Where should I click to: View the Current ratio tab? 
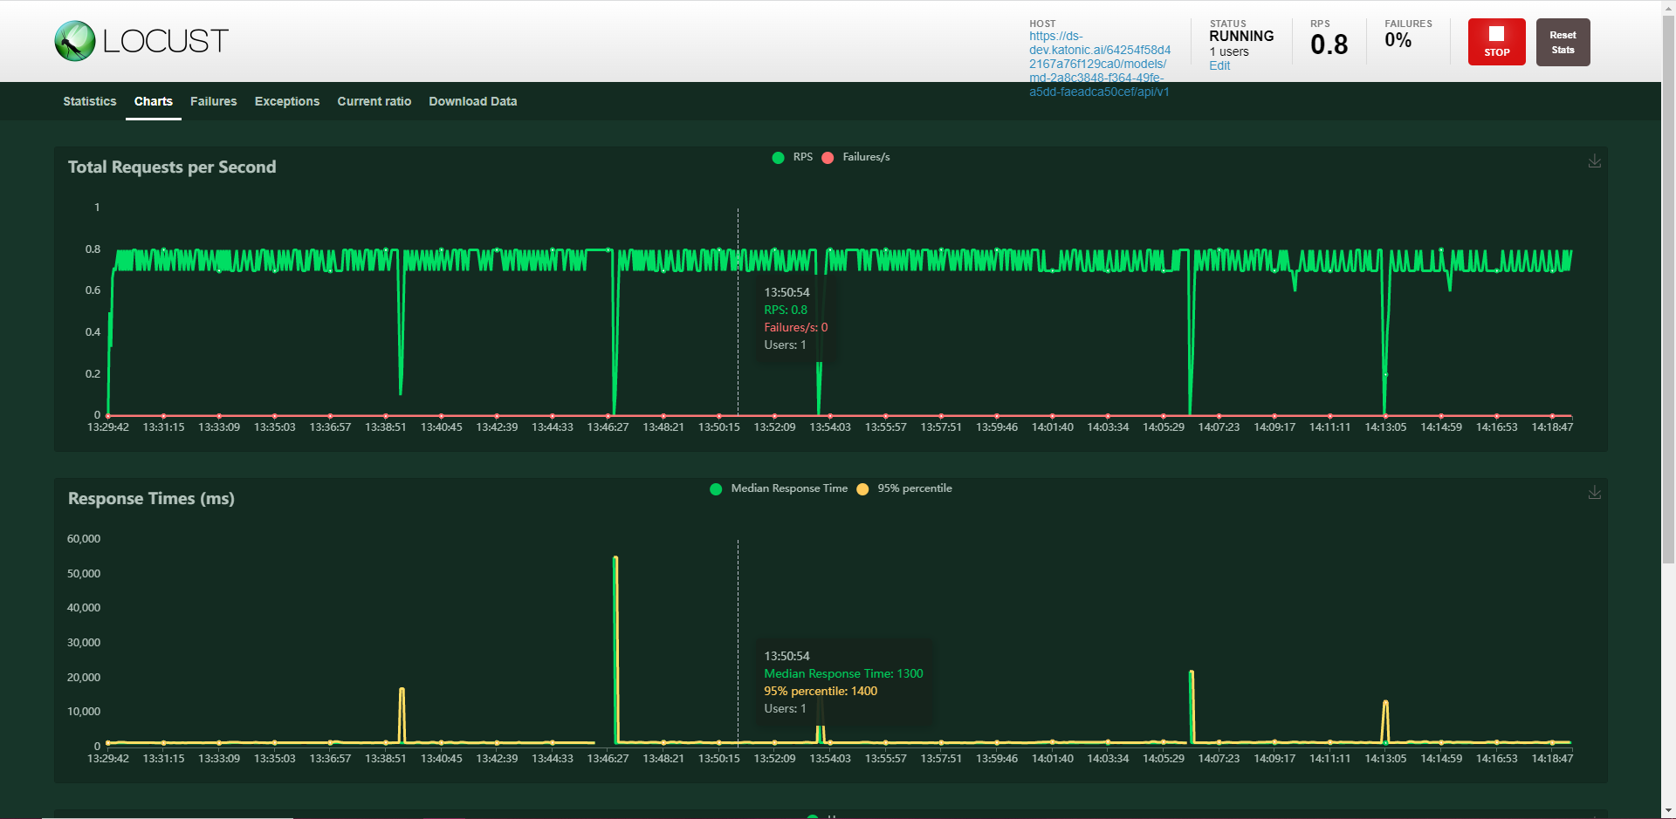click(x=374, y=101)
